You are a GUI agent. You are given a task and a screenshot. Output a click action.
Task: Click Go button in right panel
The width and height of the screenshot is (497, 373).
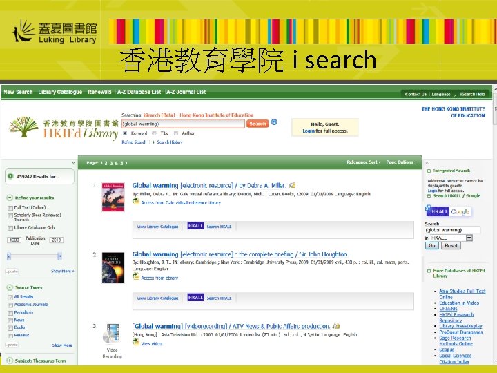coord(431,245)
